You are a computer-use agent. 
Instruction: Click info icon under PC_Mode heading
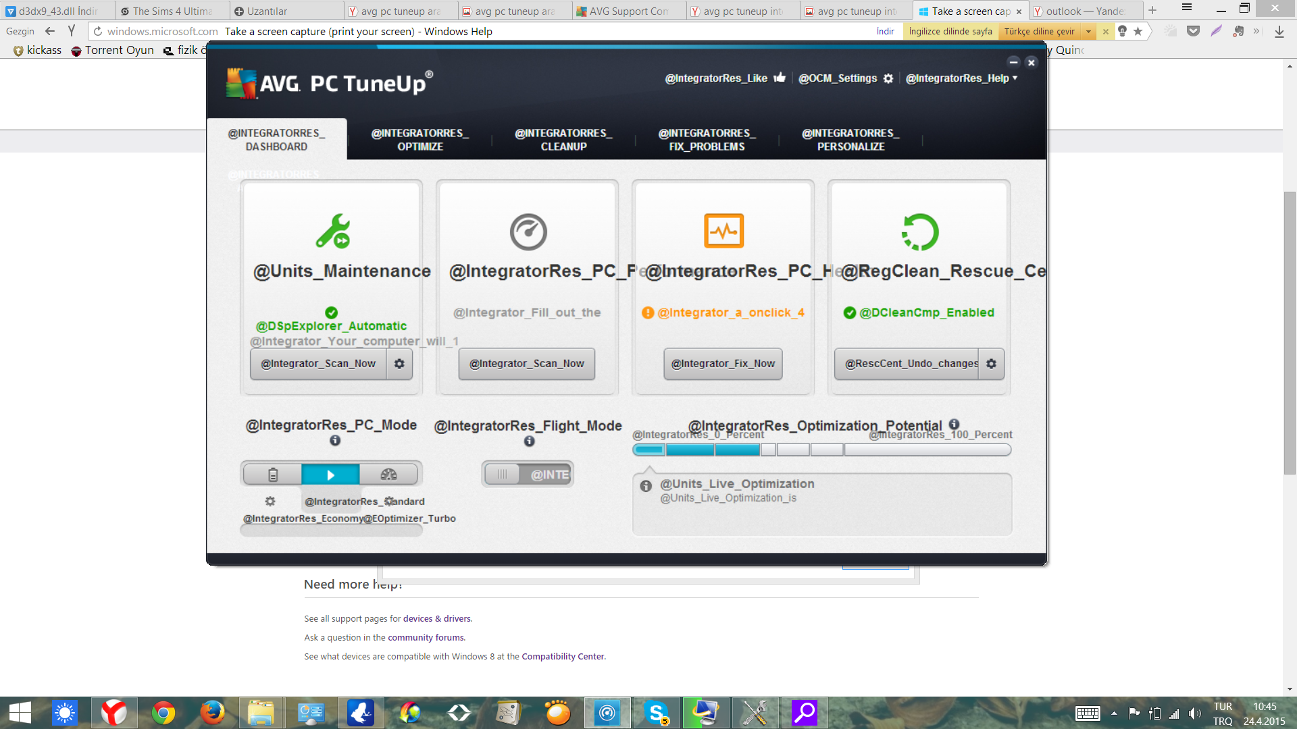[335, 441]
